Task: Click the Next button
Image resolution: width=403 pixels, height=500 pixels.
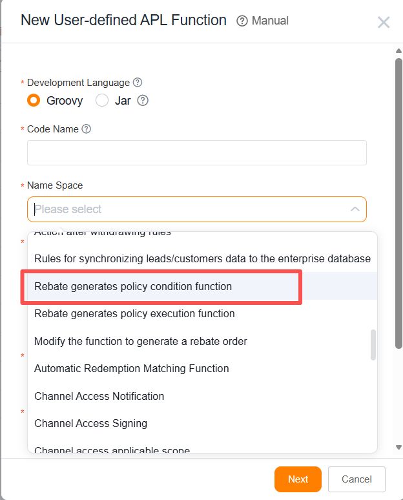Action: [298, 479]
